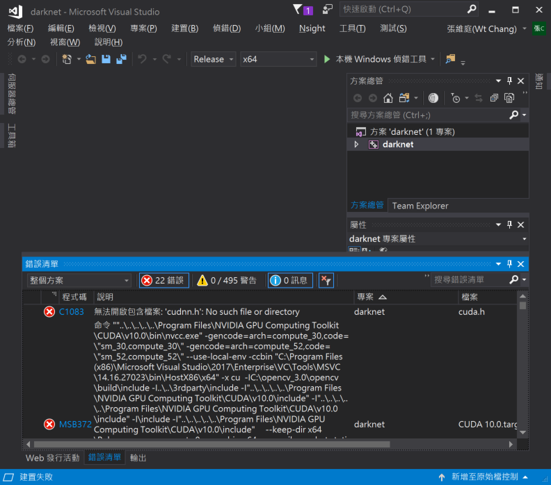The height and width of the screenshot is (485, 551).
Task: Open the 伺服器總管 side tab
Action: (x=11, y=94)
